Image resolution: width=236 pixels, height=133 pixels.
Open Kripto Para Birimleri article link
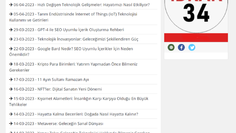pos(73,67)
